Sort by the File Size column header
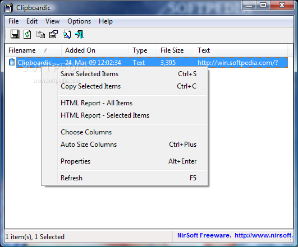This screenshot has width=298, height=247. click(x=176, y=50)
